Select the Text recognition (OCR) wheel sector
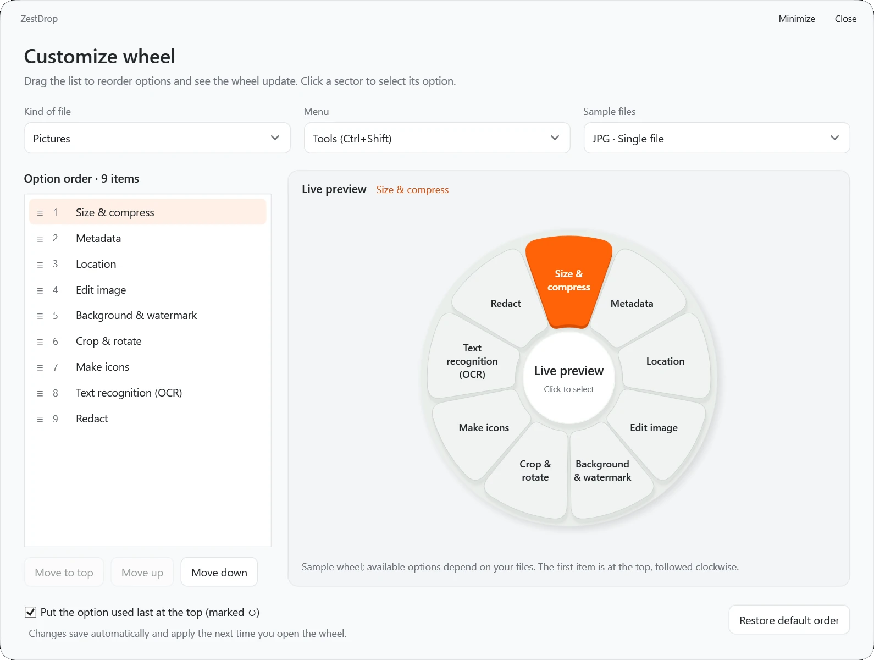The width and height of the screenshot is (874, 660). [472, 360]
